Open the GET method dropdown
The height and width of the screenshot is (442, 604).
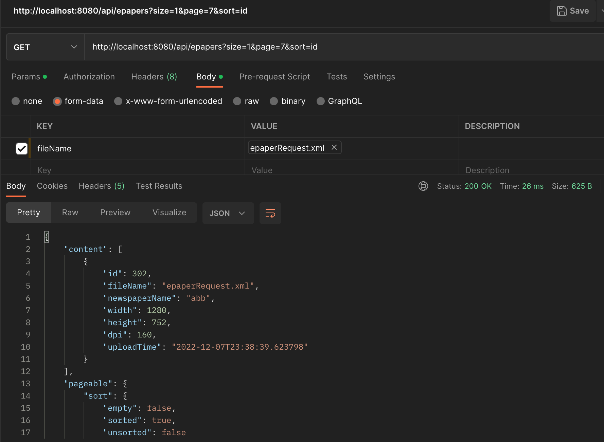pos(74,47)
